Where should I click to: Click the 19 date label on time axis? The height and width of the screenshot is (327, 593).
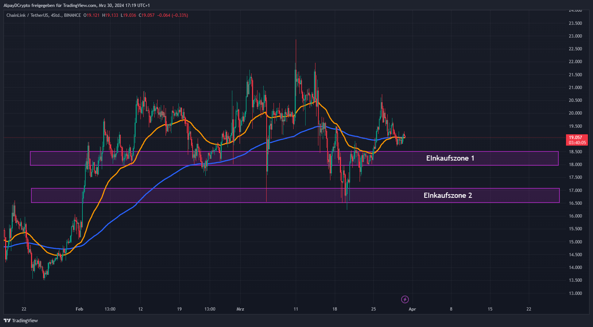[x=179, y=309]
